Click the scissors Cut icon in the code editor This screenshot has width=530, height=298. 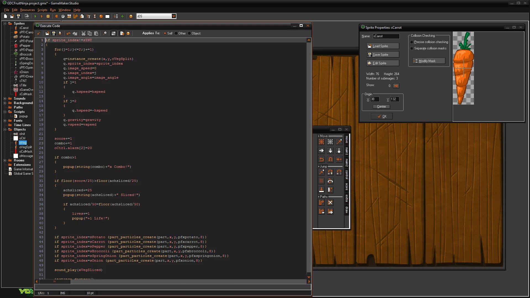pyautogui.click(x=83, y=33)
